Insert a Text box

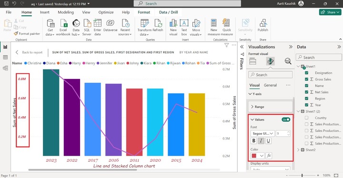(184, 27)
